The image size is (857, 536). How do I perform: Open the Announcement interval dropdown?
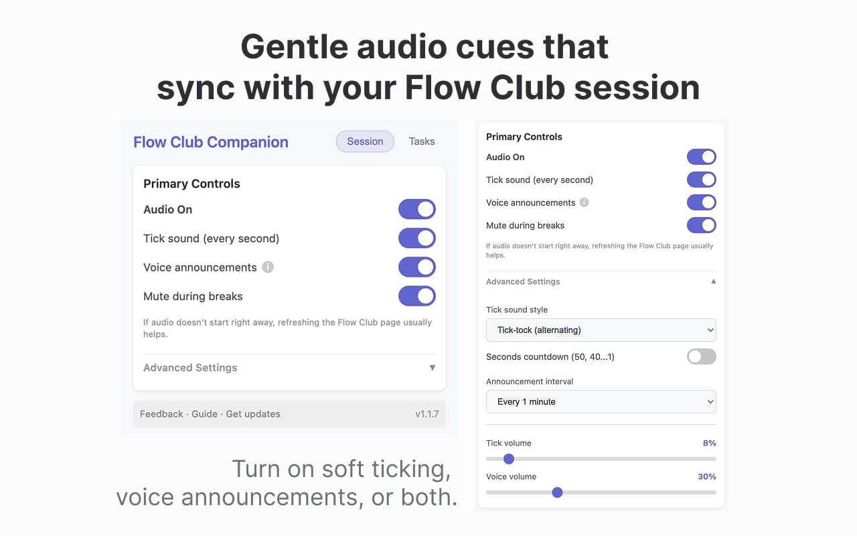[601, 401]
